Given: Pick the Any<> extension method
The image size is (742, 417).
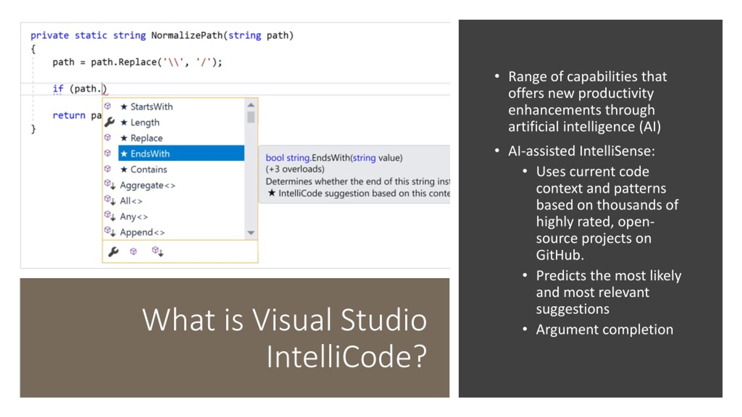Looking at the screenshot, I should click(x=181, y=216).
